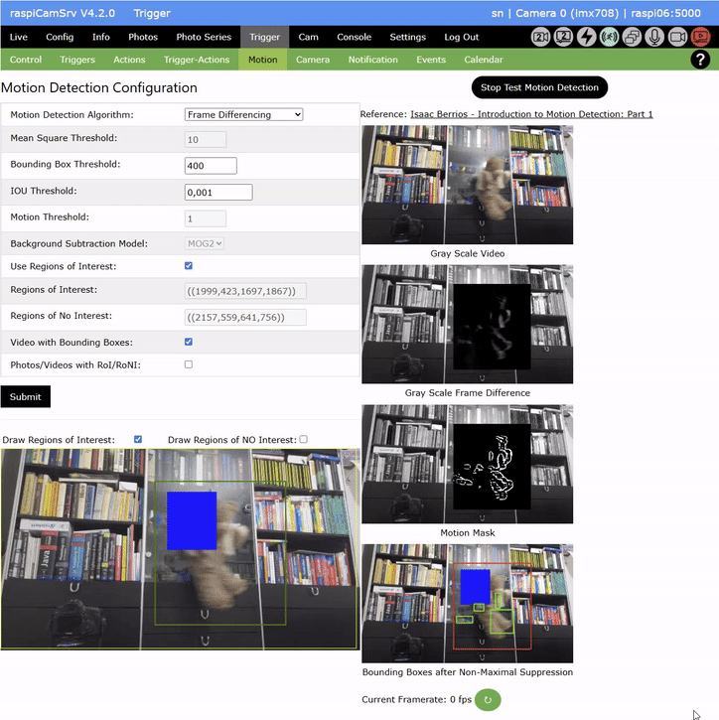719x720 pixels.
Task: Open the Console page
Action: [x=354, y=37]
